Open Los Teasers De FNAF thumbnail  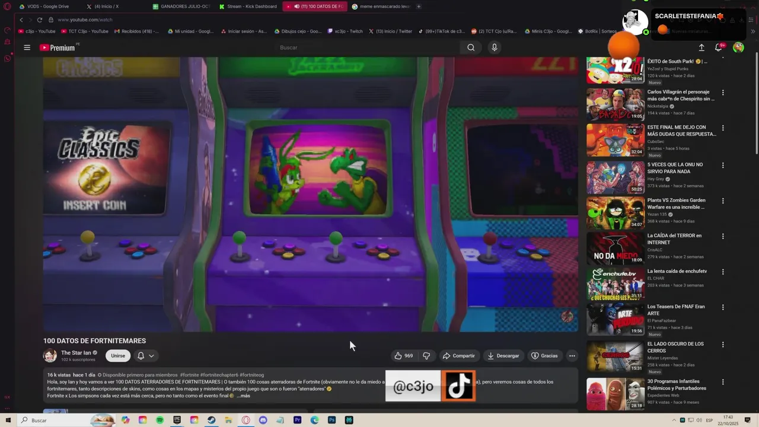[x=616, y=319]
